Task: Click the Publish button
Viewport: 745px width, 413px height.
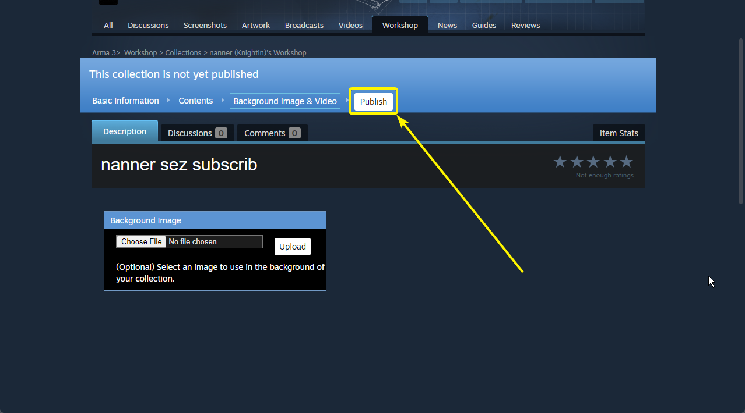Action: (374, 101)
